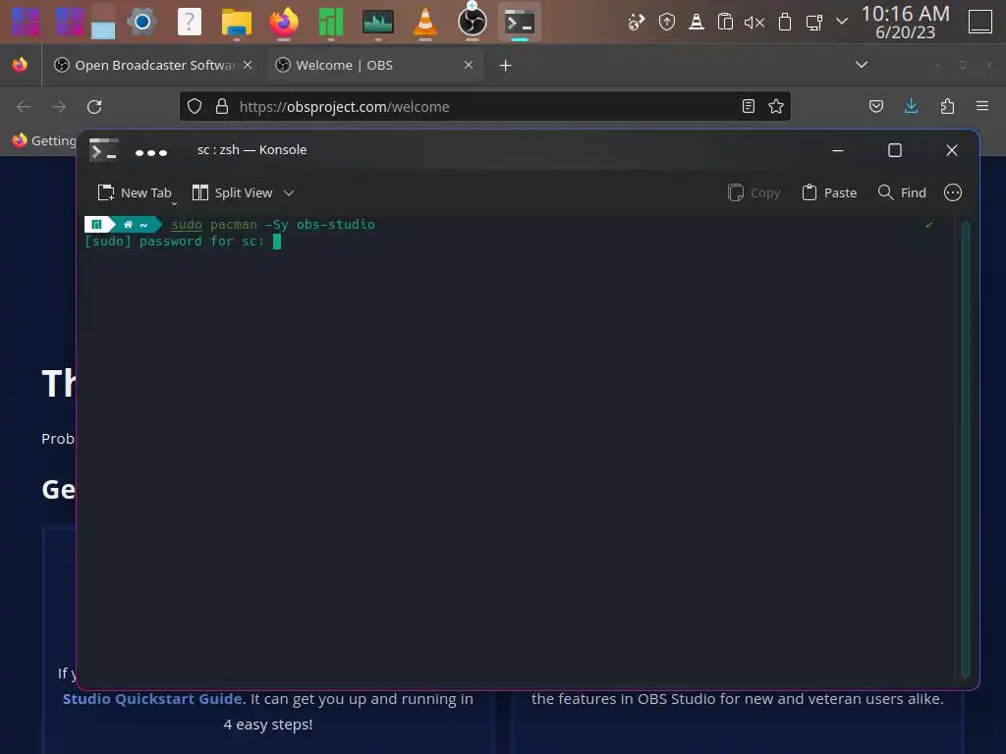Open a new Firefox tab
The image size is (1006, 754).
[506, 66]
